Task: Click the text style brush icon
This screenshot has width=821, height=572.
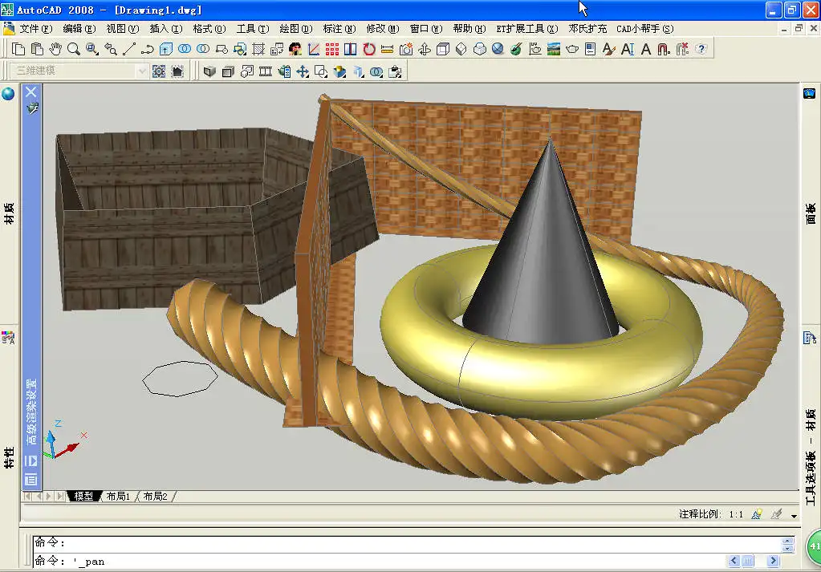Action: pos(608,49)
